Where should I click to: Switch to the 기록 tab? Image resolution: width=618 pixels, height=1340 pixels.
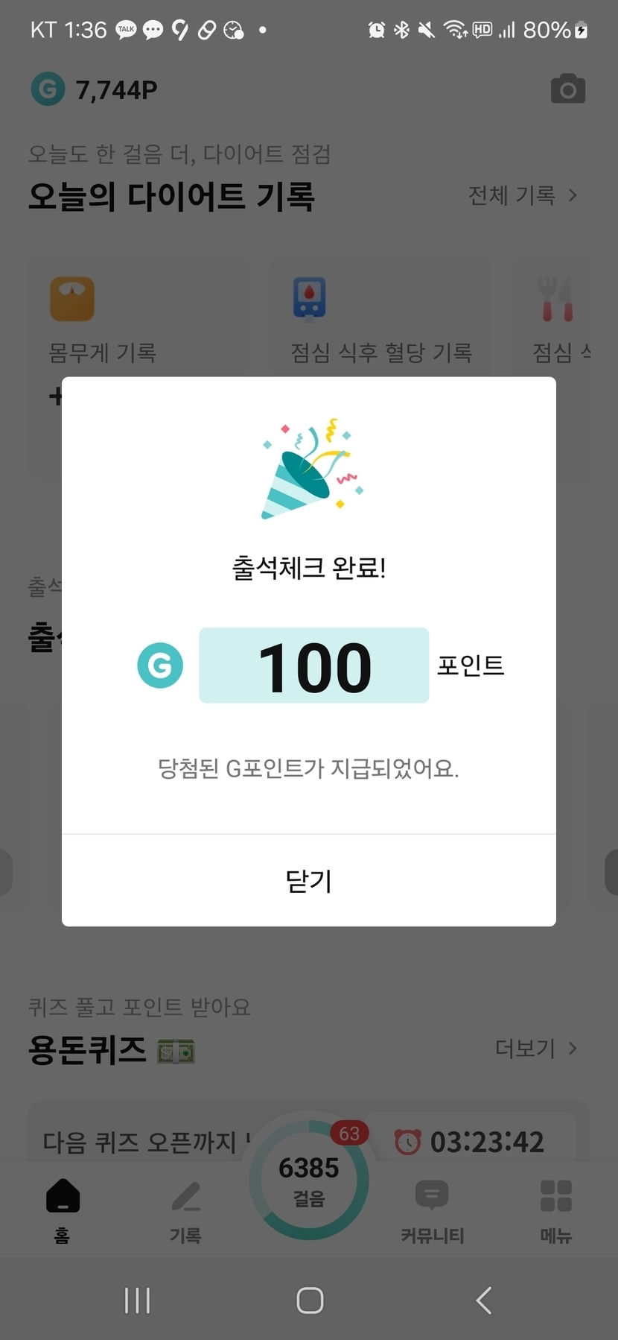[x=185, y=1209]
